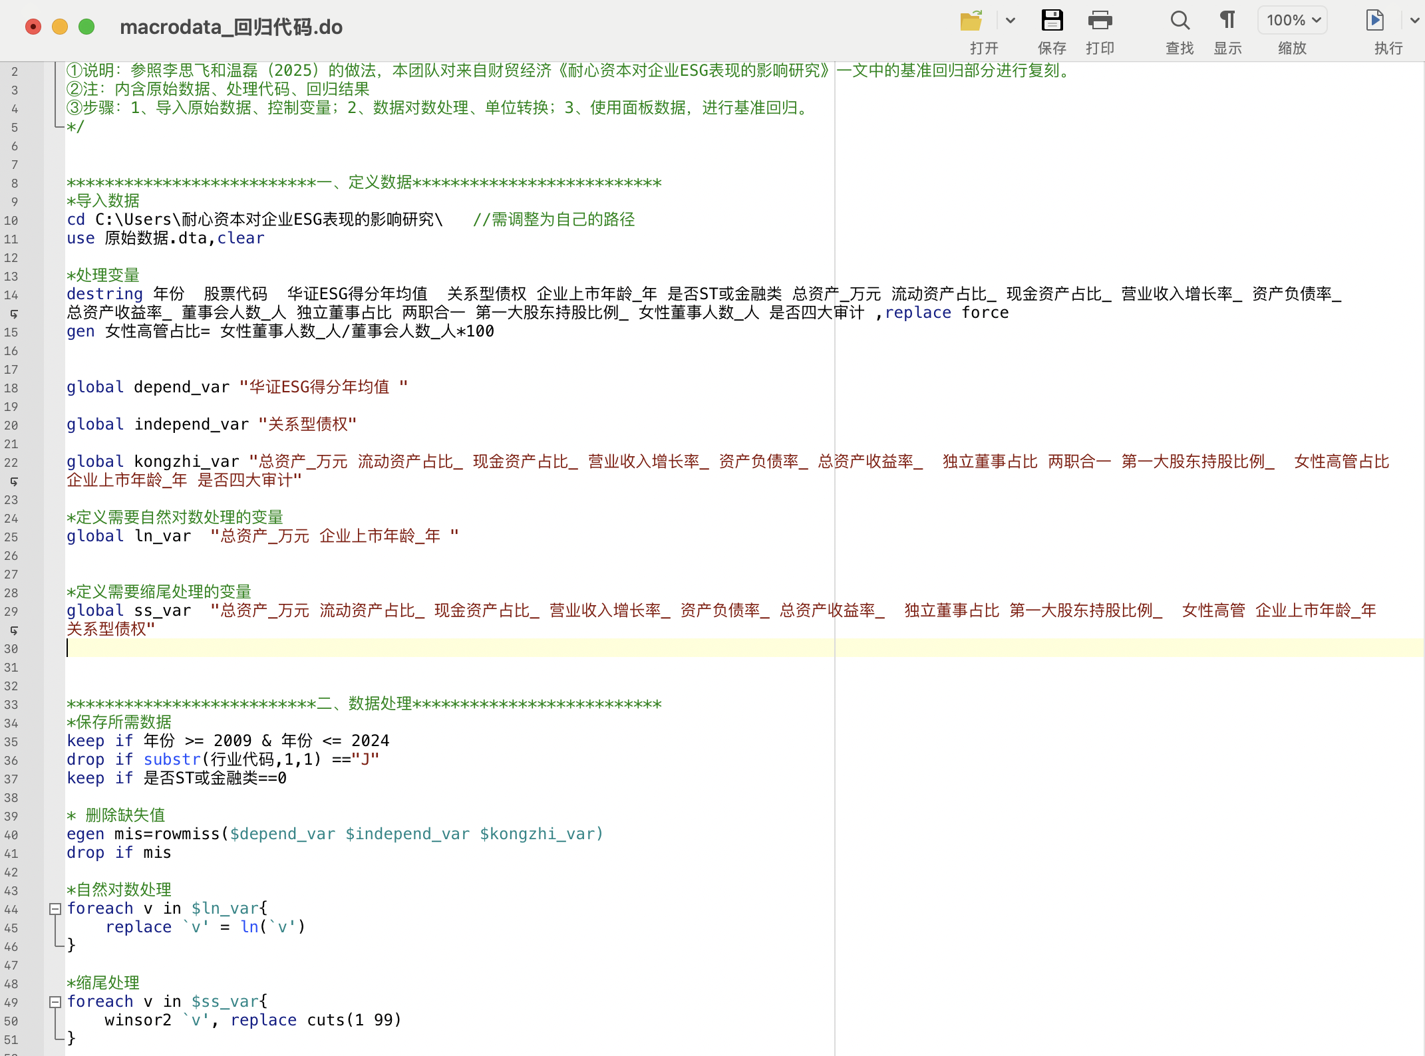The height and width of the screenshot is (1056, 1425).
Task: Click line number 18 in gutter
Action: [11, 388]
